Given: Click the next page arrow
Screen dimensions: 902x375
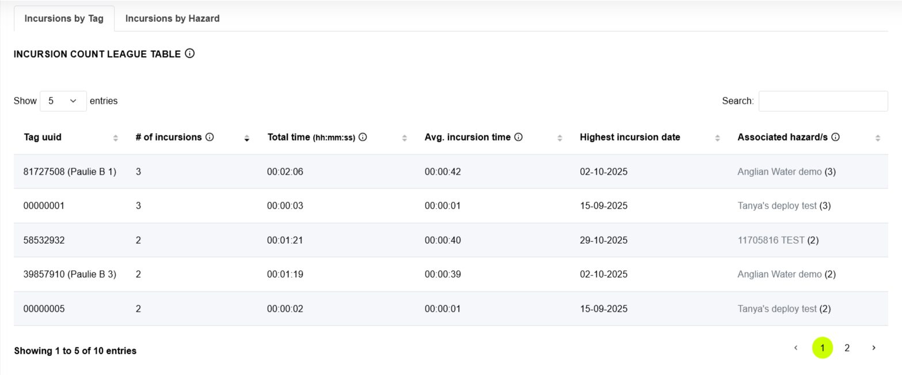Looking at the screenshot, I should (x=873, y=348).
